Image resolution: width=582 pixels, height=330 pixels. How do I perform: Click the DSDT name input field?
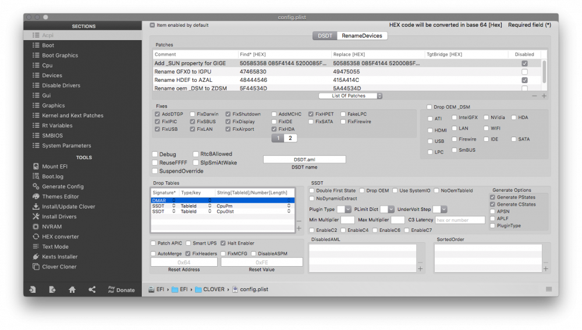point(304,160)
